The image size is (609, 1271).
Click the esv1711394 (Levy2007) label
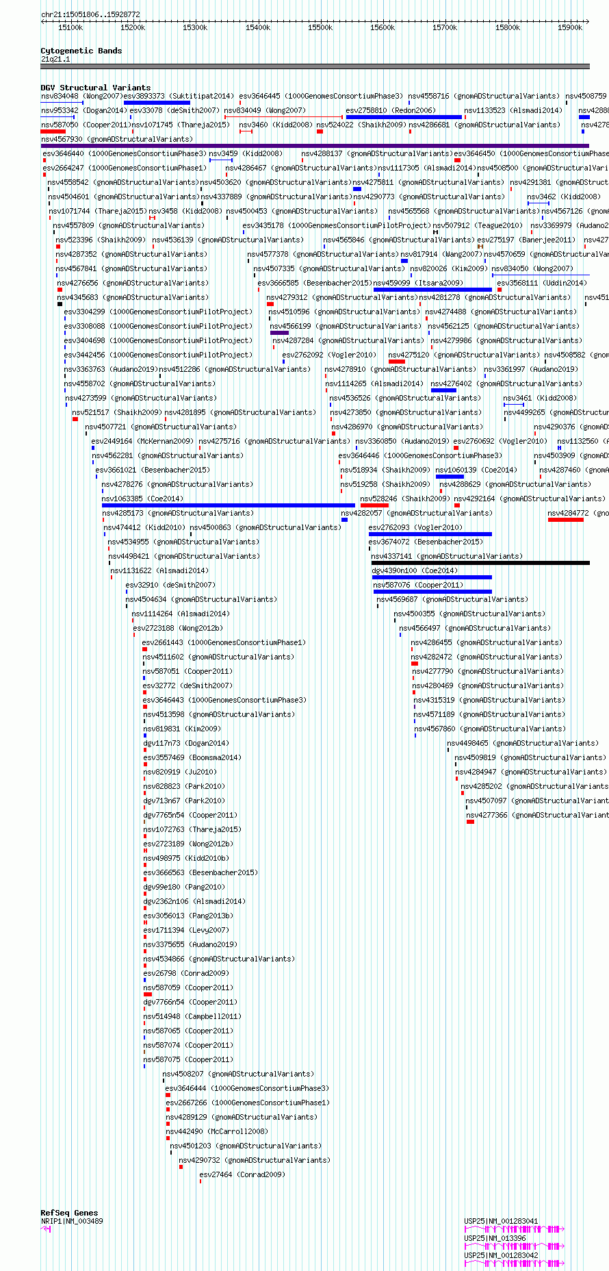pos(186,931)
